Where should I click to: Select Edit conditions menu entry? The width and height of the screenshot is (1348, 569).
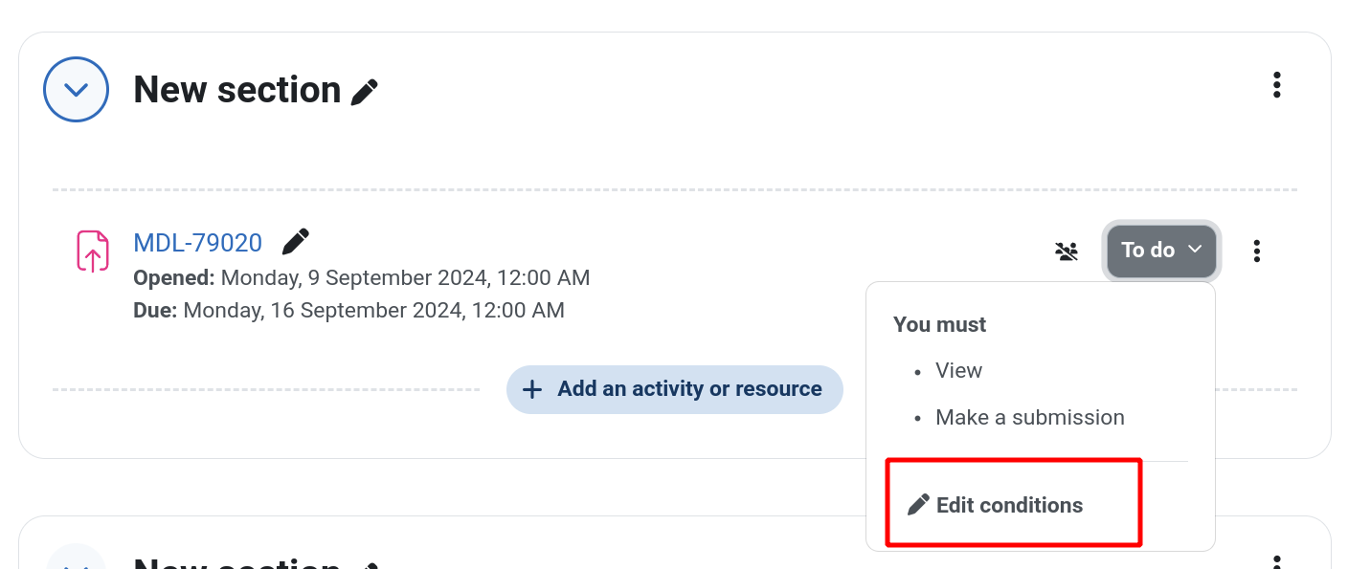[x=996, y=505]
